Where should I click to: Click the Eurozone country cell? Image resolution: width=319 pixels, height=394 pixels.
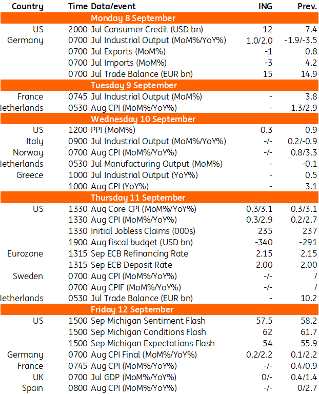[25, 253]
